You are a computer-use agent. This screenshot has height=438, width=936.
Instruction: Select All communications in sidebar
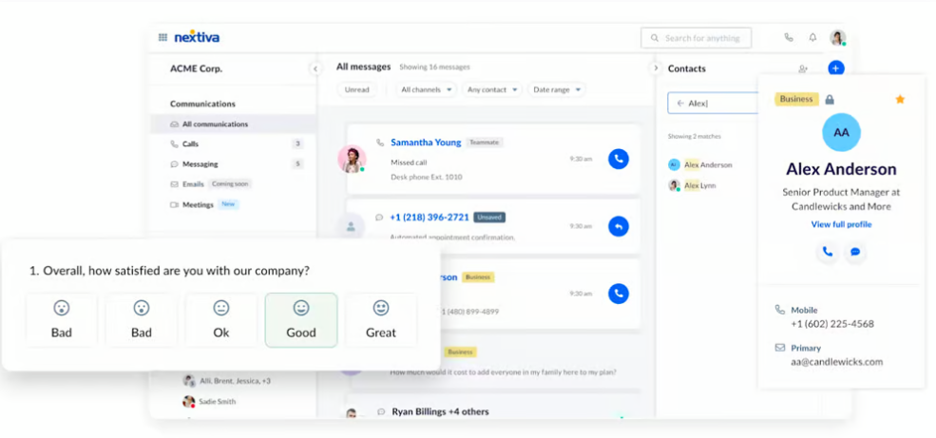[234, 124]
